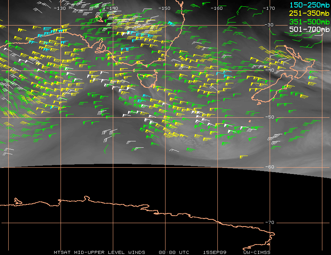Click the 150-250mb cyan legend entry
The width and height of the screenshot is (331, 255).
pyautogui.click(x=309, y=5)
